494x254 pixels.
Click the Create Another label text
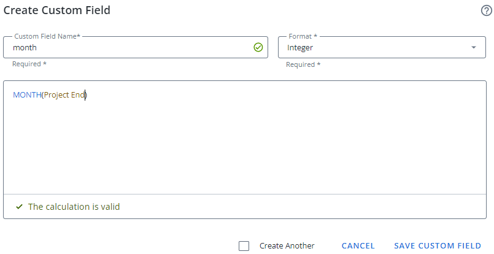point(287,246)
